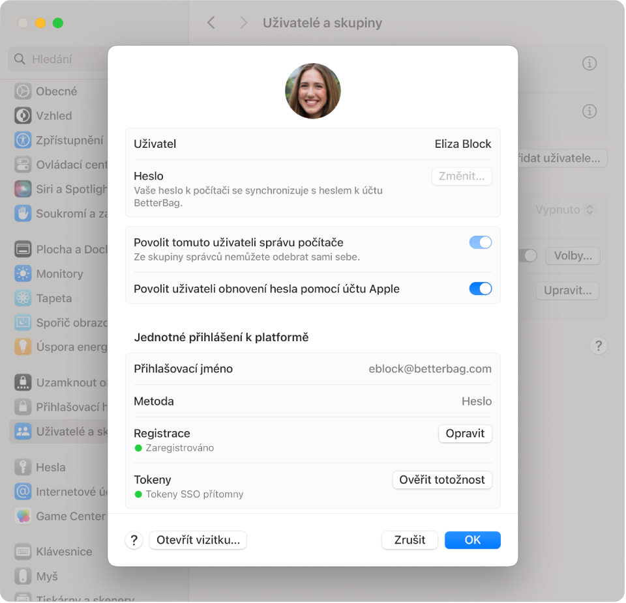Click the Heslo method value

[x=476, y=400]
